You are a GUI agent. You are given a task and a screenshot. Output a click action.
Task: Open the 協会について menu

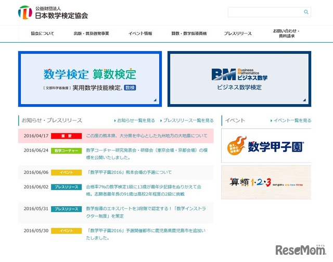[43, 33]
